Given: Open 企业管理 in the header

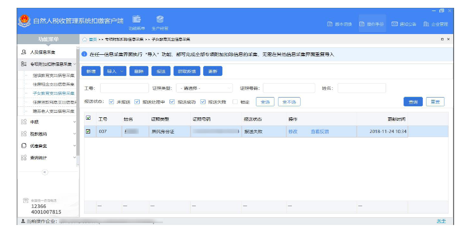Looking at the screenshot, I should point(436,24).
